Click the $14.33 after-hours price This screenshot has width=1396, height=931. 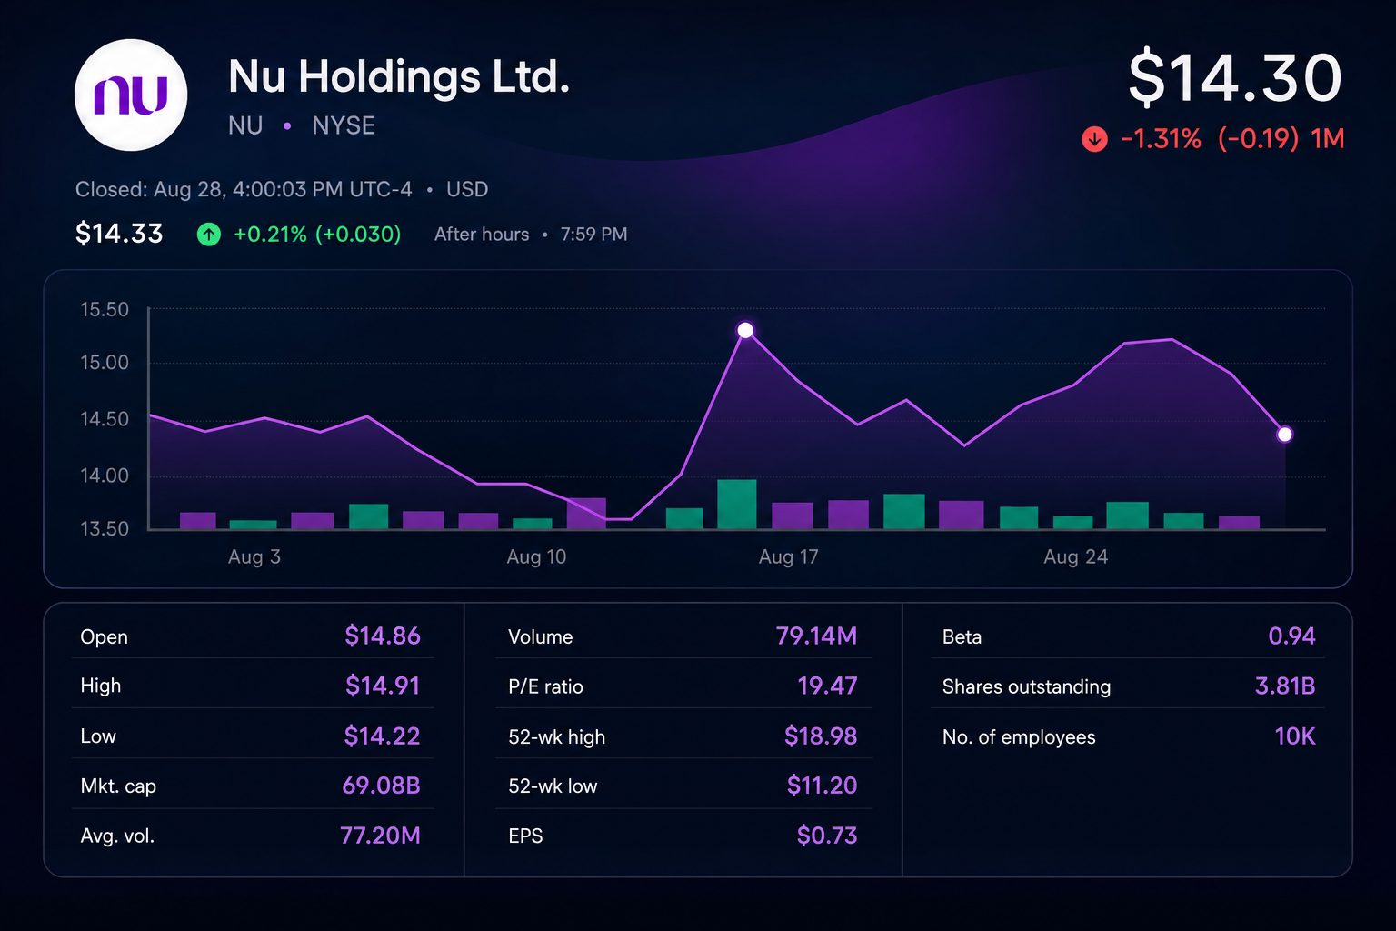119,234
